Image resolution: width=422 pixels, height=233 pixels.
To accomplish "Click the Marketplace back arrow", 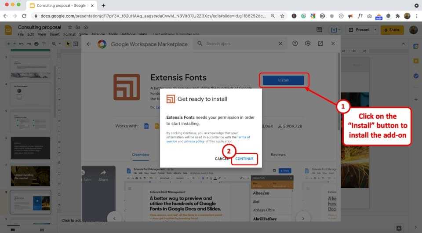I will tap(88, 44).
